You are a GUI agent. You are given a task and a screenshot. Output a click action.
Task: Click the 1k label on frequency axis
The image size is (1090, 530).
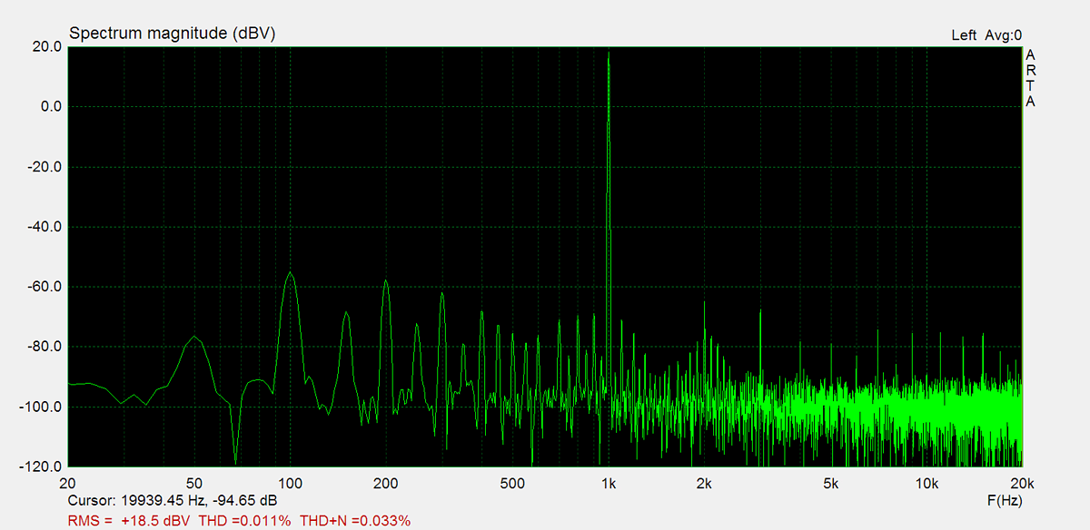click(609, 482)
